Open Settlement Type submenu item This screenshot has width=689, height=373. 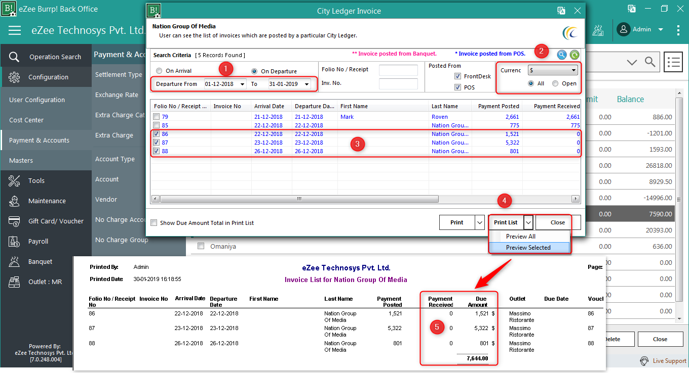click(x=119, y=74)
